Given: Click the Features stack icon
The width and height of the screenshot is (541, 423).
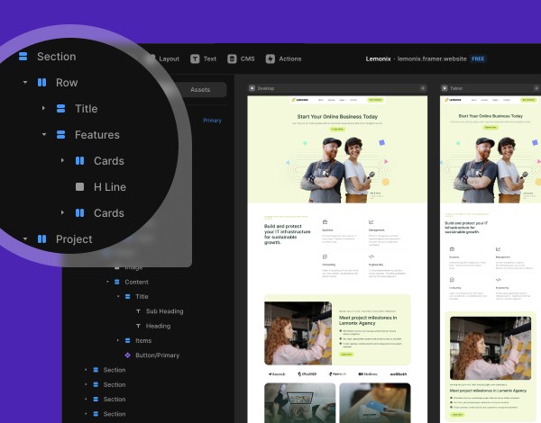Looking at the screenshot, I should pos(60,135).
